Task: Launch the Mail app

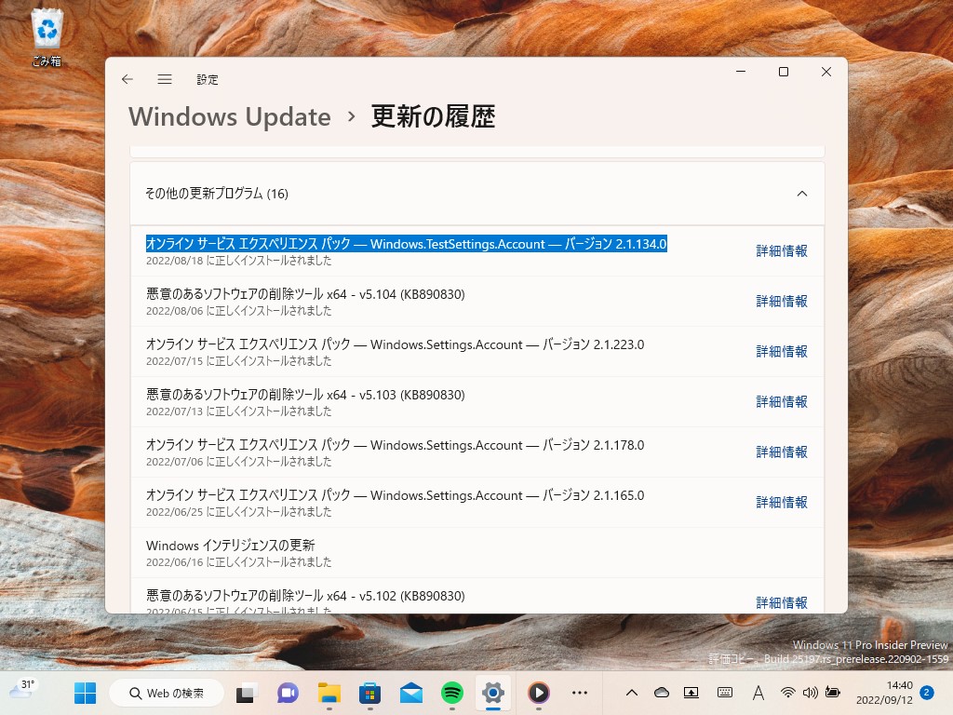Action: click(x=413, y=693)
